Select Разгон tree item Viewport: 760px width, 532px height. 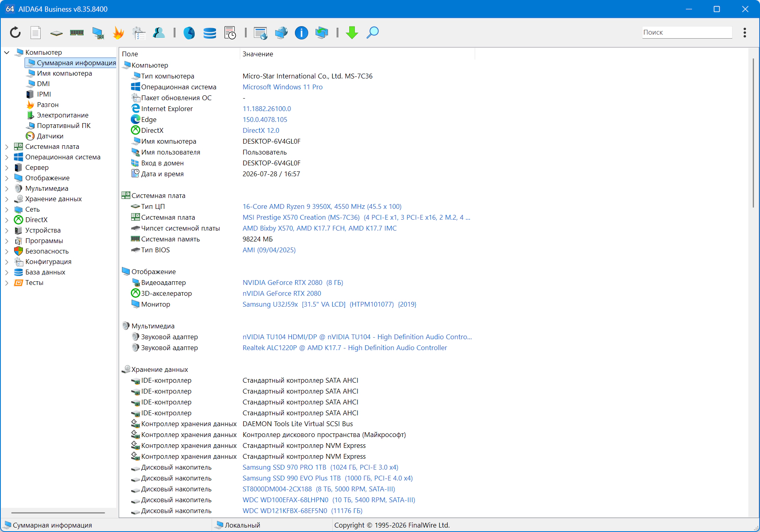pyautogui.click(x=47, y=105)
